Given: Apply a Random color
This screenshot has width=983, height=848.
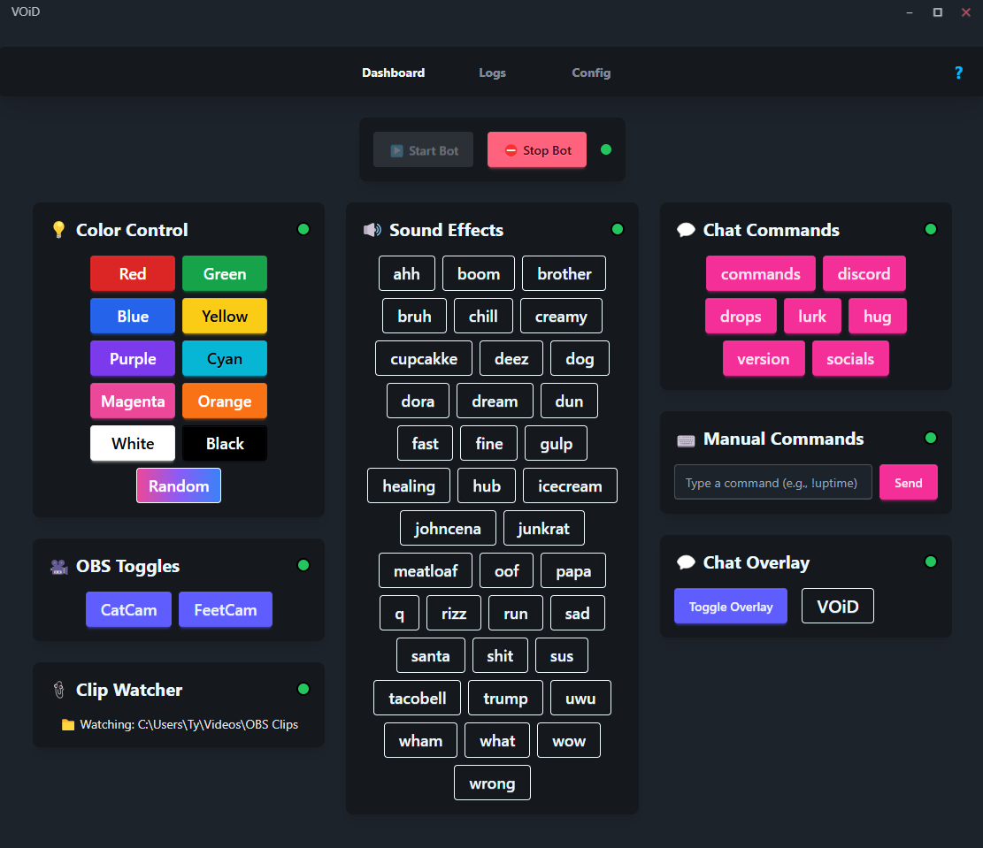Looking at the screenshot, I should click(x=179, y=485).
